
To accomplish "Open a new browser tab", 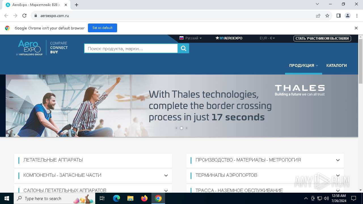I will point(77,5).
